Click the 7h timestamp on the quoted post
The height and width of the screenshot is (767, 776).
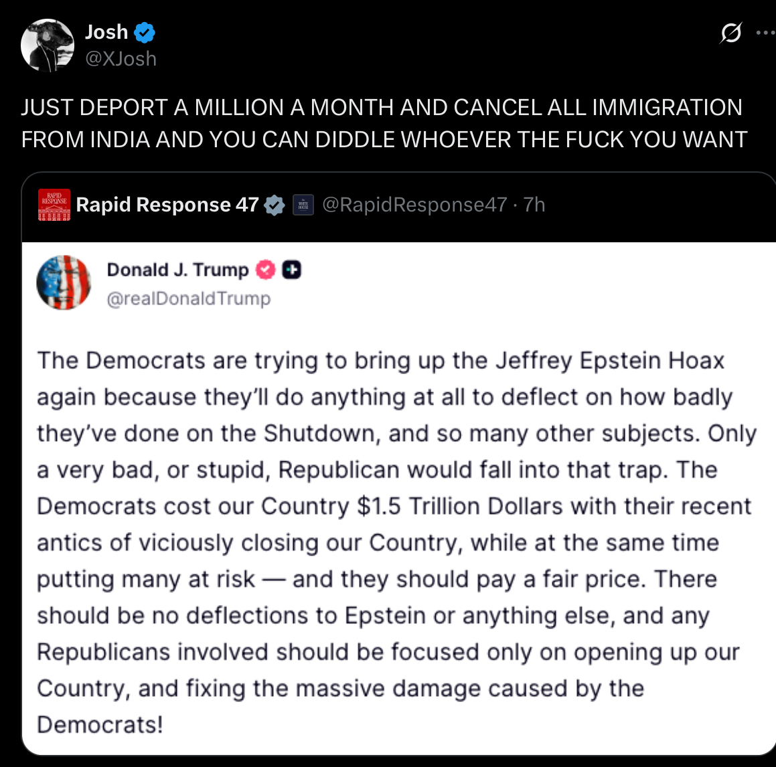point(534,205)
